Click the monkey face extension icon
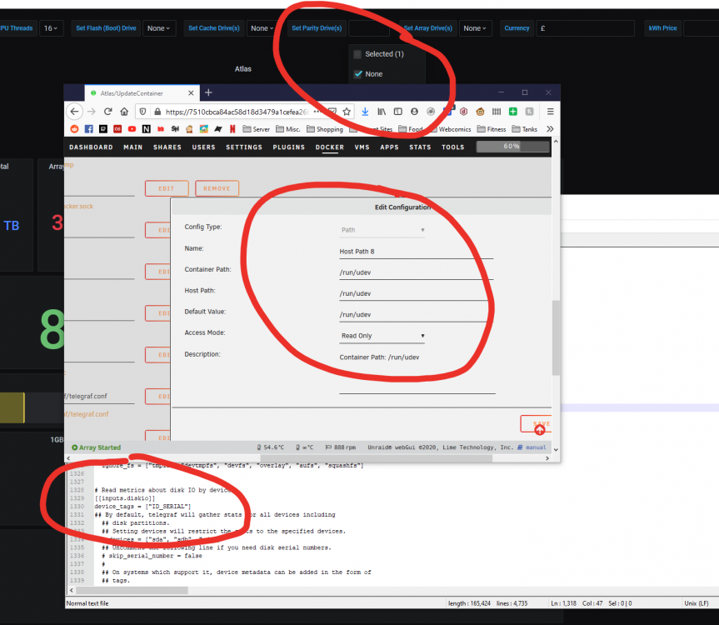Image resolution: width=719 pixels, height=625 pixels. click(x=480, y=112)
